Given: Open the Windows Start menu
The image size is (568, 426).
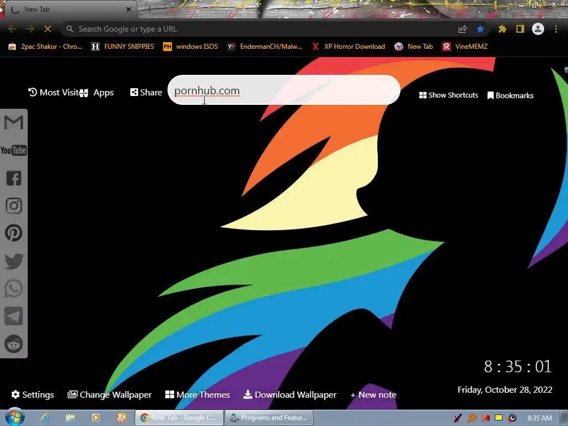Looking at the screenshot, I should pyautogui.click(x=14, y=417).
